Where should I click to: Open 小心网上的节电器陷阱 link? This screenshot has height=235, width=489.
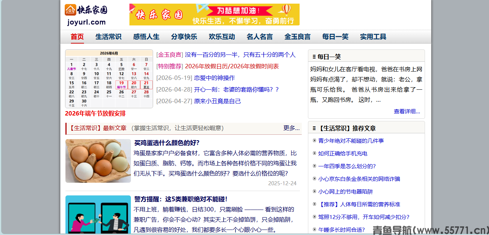[x=345, y=192]
